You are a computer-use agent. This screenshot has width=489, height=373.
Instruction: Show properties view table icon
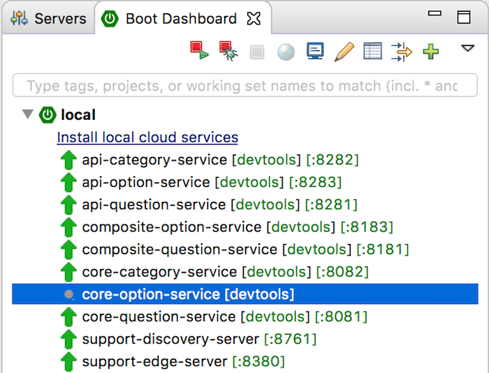click(x=372, y=51)
